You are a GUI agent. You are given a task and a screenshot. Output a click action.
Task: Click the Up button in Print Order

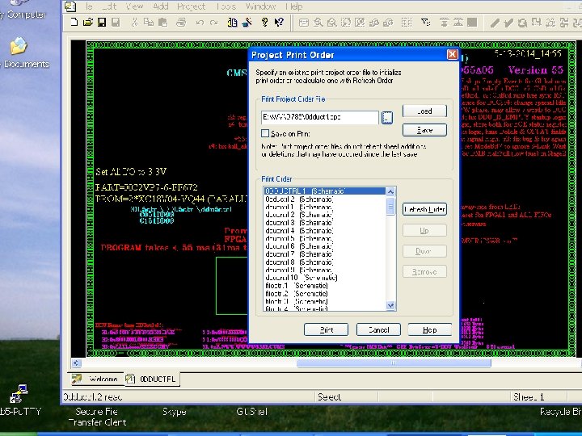click(424, 230)
